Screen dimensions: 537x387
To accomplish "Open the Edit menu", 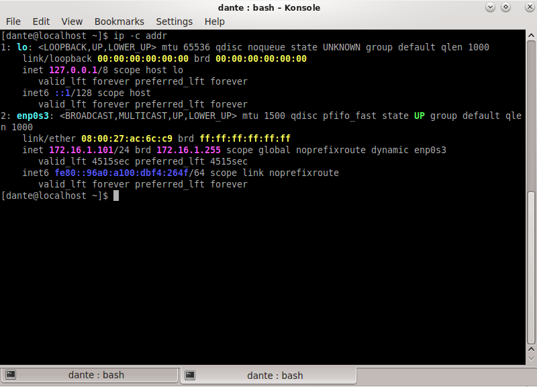I will point(41,21).
